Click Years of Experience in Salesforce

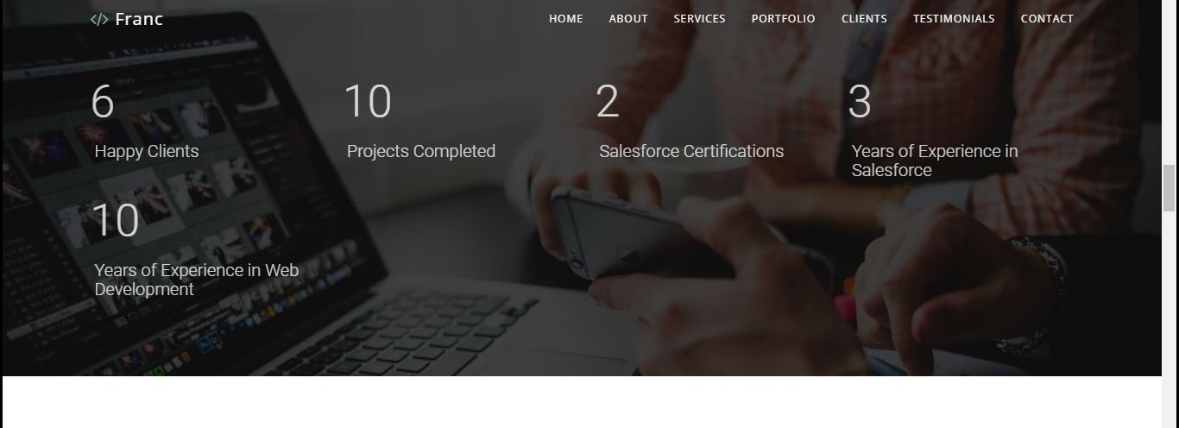[x=935, y=160]
